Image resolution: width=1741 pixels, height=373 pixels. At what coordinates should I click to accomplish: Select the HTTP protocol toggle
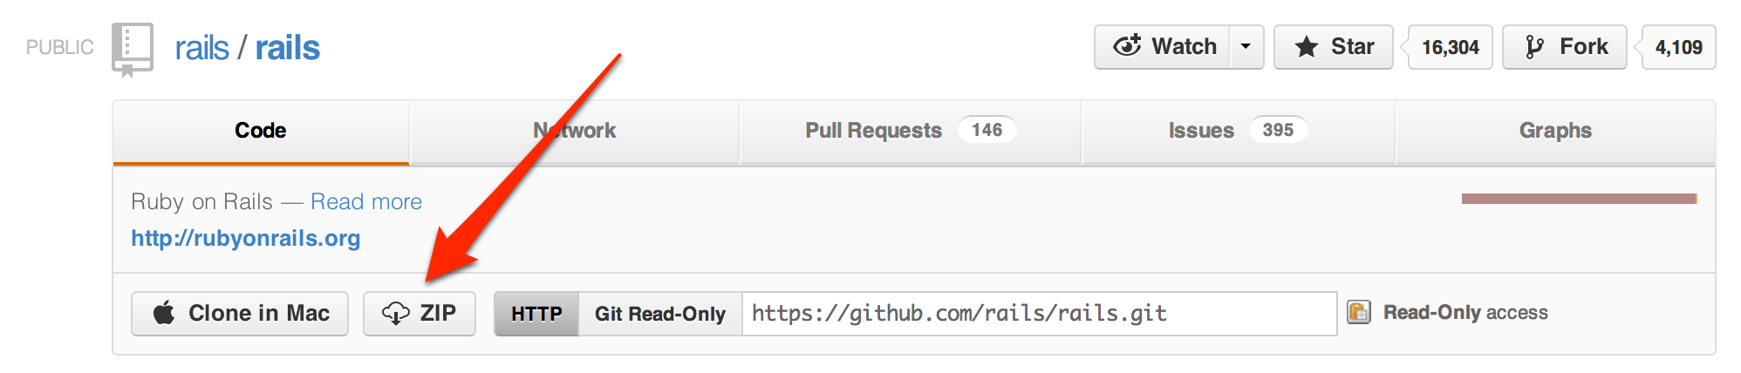536,314
